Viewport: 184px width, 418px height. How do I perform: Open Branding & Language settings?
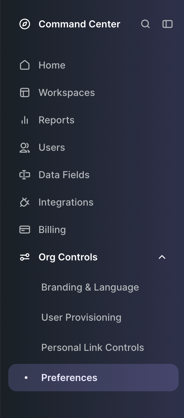90,287
